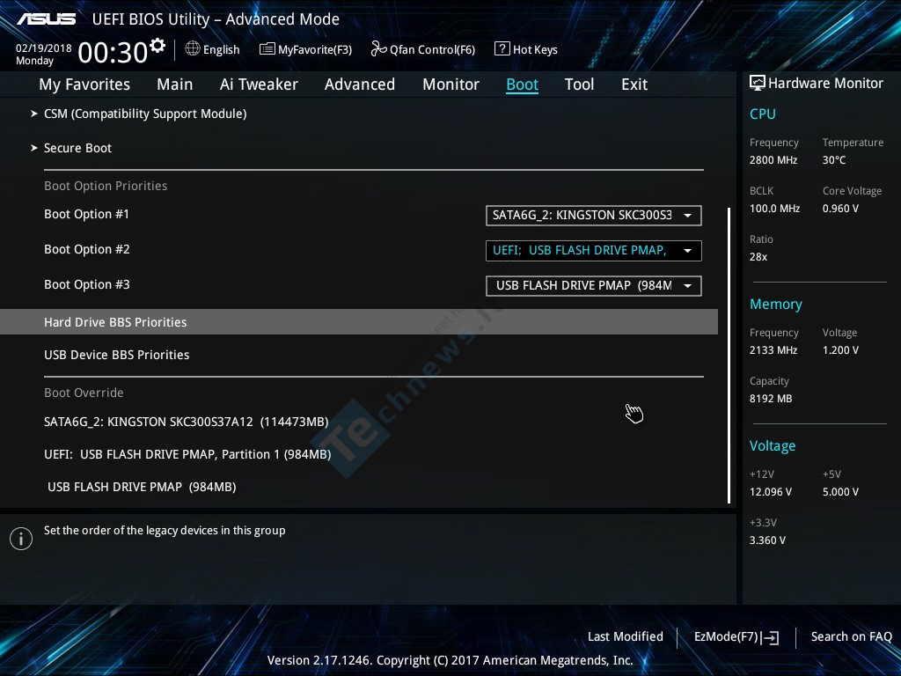This screenshot has height=676, width=901.
Task: Click the Boot Option #3 label
Action: click(87, 284)
